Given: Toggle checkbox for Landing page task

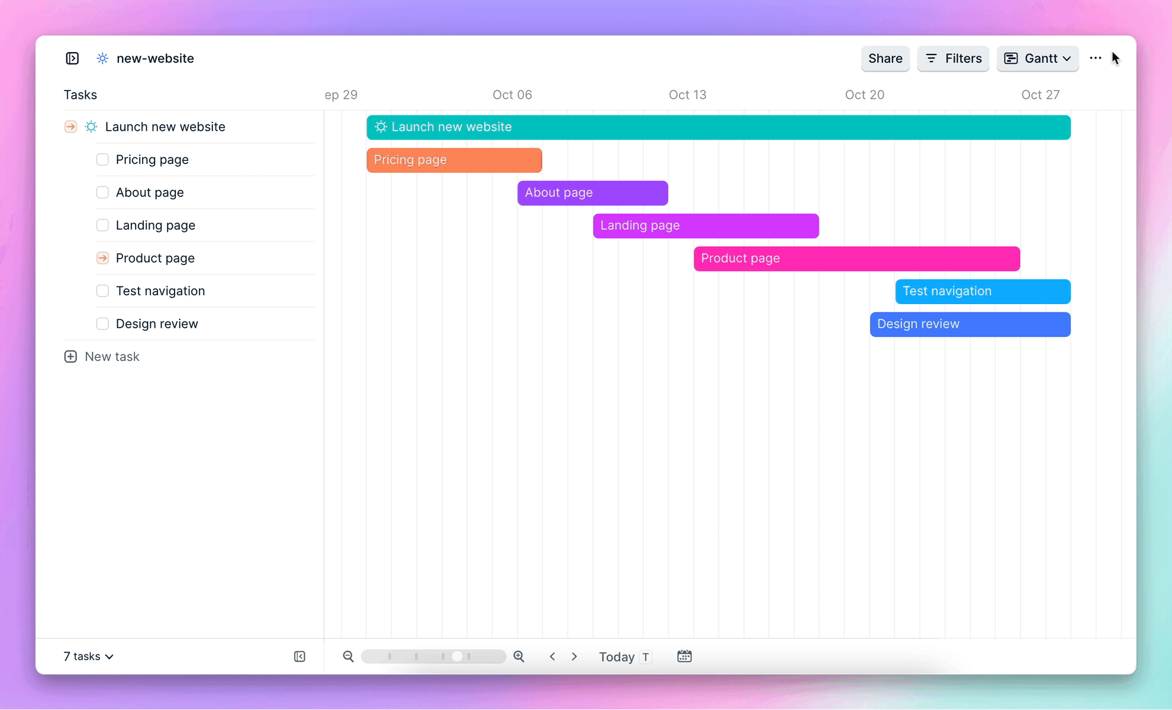Looking at the screenshot, I should click(102, 224).
